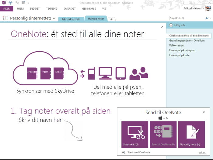This screenshot has width=213, height=160.
Task: Click the Skole notebook in the cloud
Action: point(59,73)
